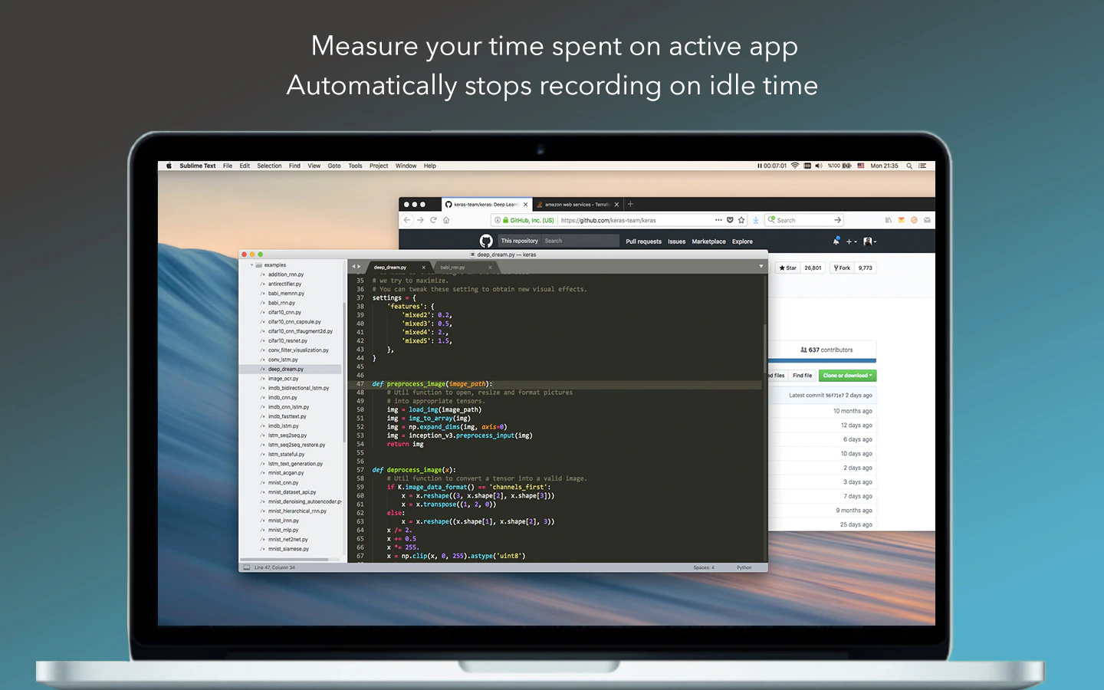The width and height of the screenshot is (1104, 690).
Task: Open Issues on GitHub
Action: (676, 242)
